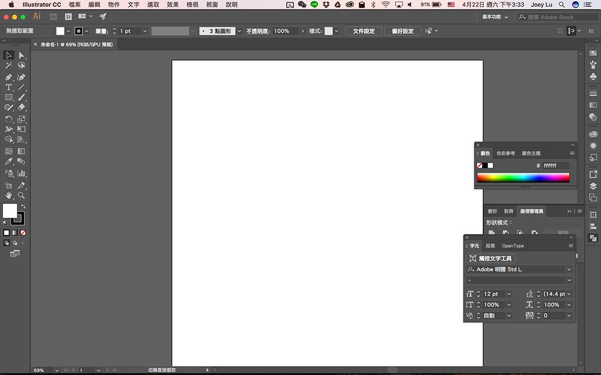601x375 pixels.
Task: Select the Line Segment tool
Action: 22,87
